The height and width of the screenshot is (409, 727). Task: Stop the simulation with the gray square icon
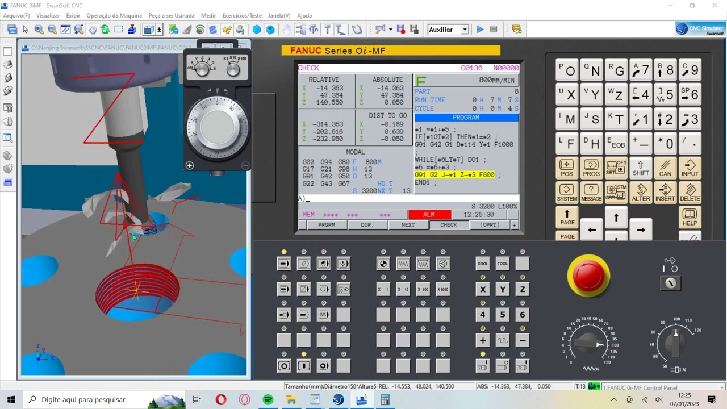(494, 30)
